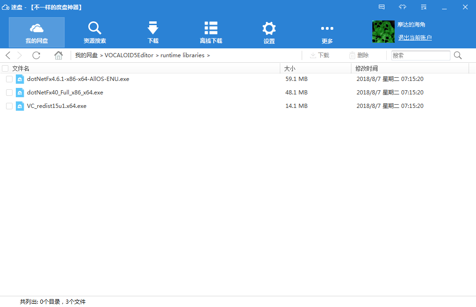This screenshot has height=307, width=476.
Task: Check the VC_redist15u1.x64.exe checkbox
Action: [9, 106]
